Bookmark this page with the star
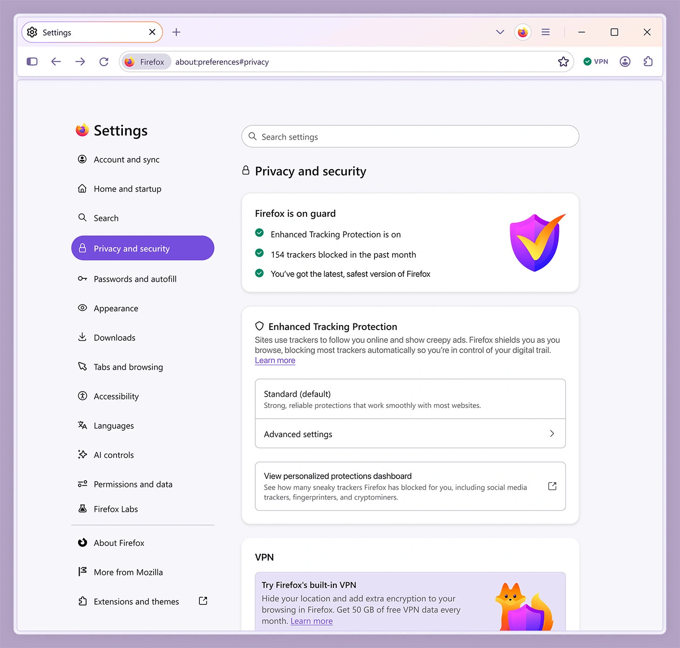 563,62
